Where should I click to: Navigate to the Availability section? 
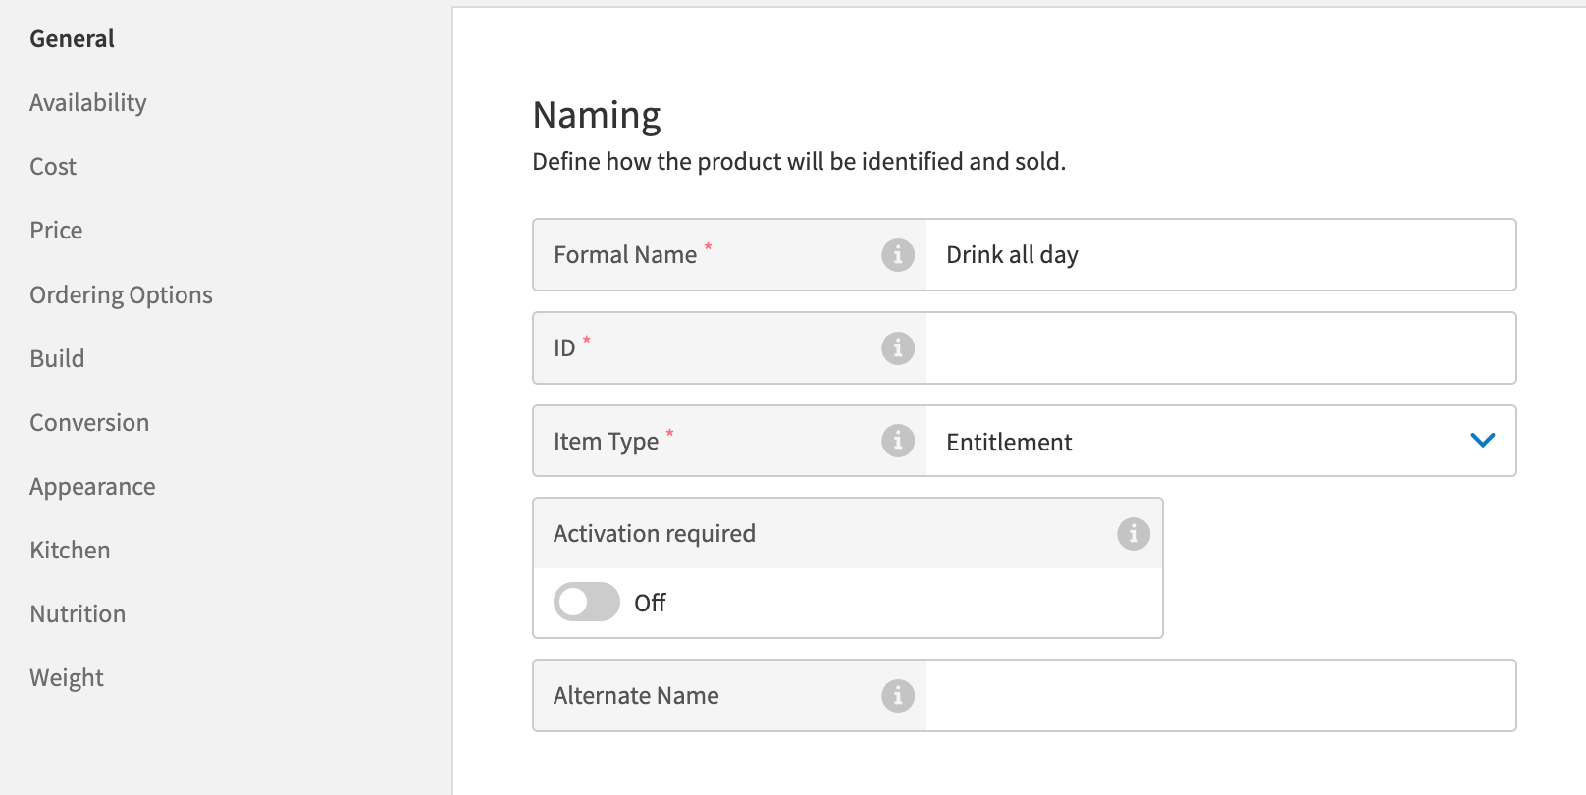(88, 102)
